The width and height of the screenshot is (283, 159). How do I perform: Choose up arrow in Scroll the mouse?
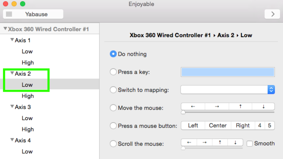point(220,142)
